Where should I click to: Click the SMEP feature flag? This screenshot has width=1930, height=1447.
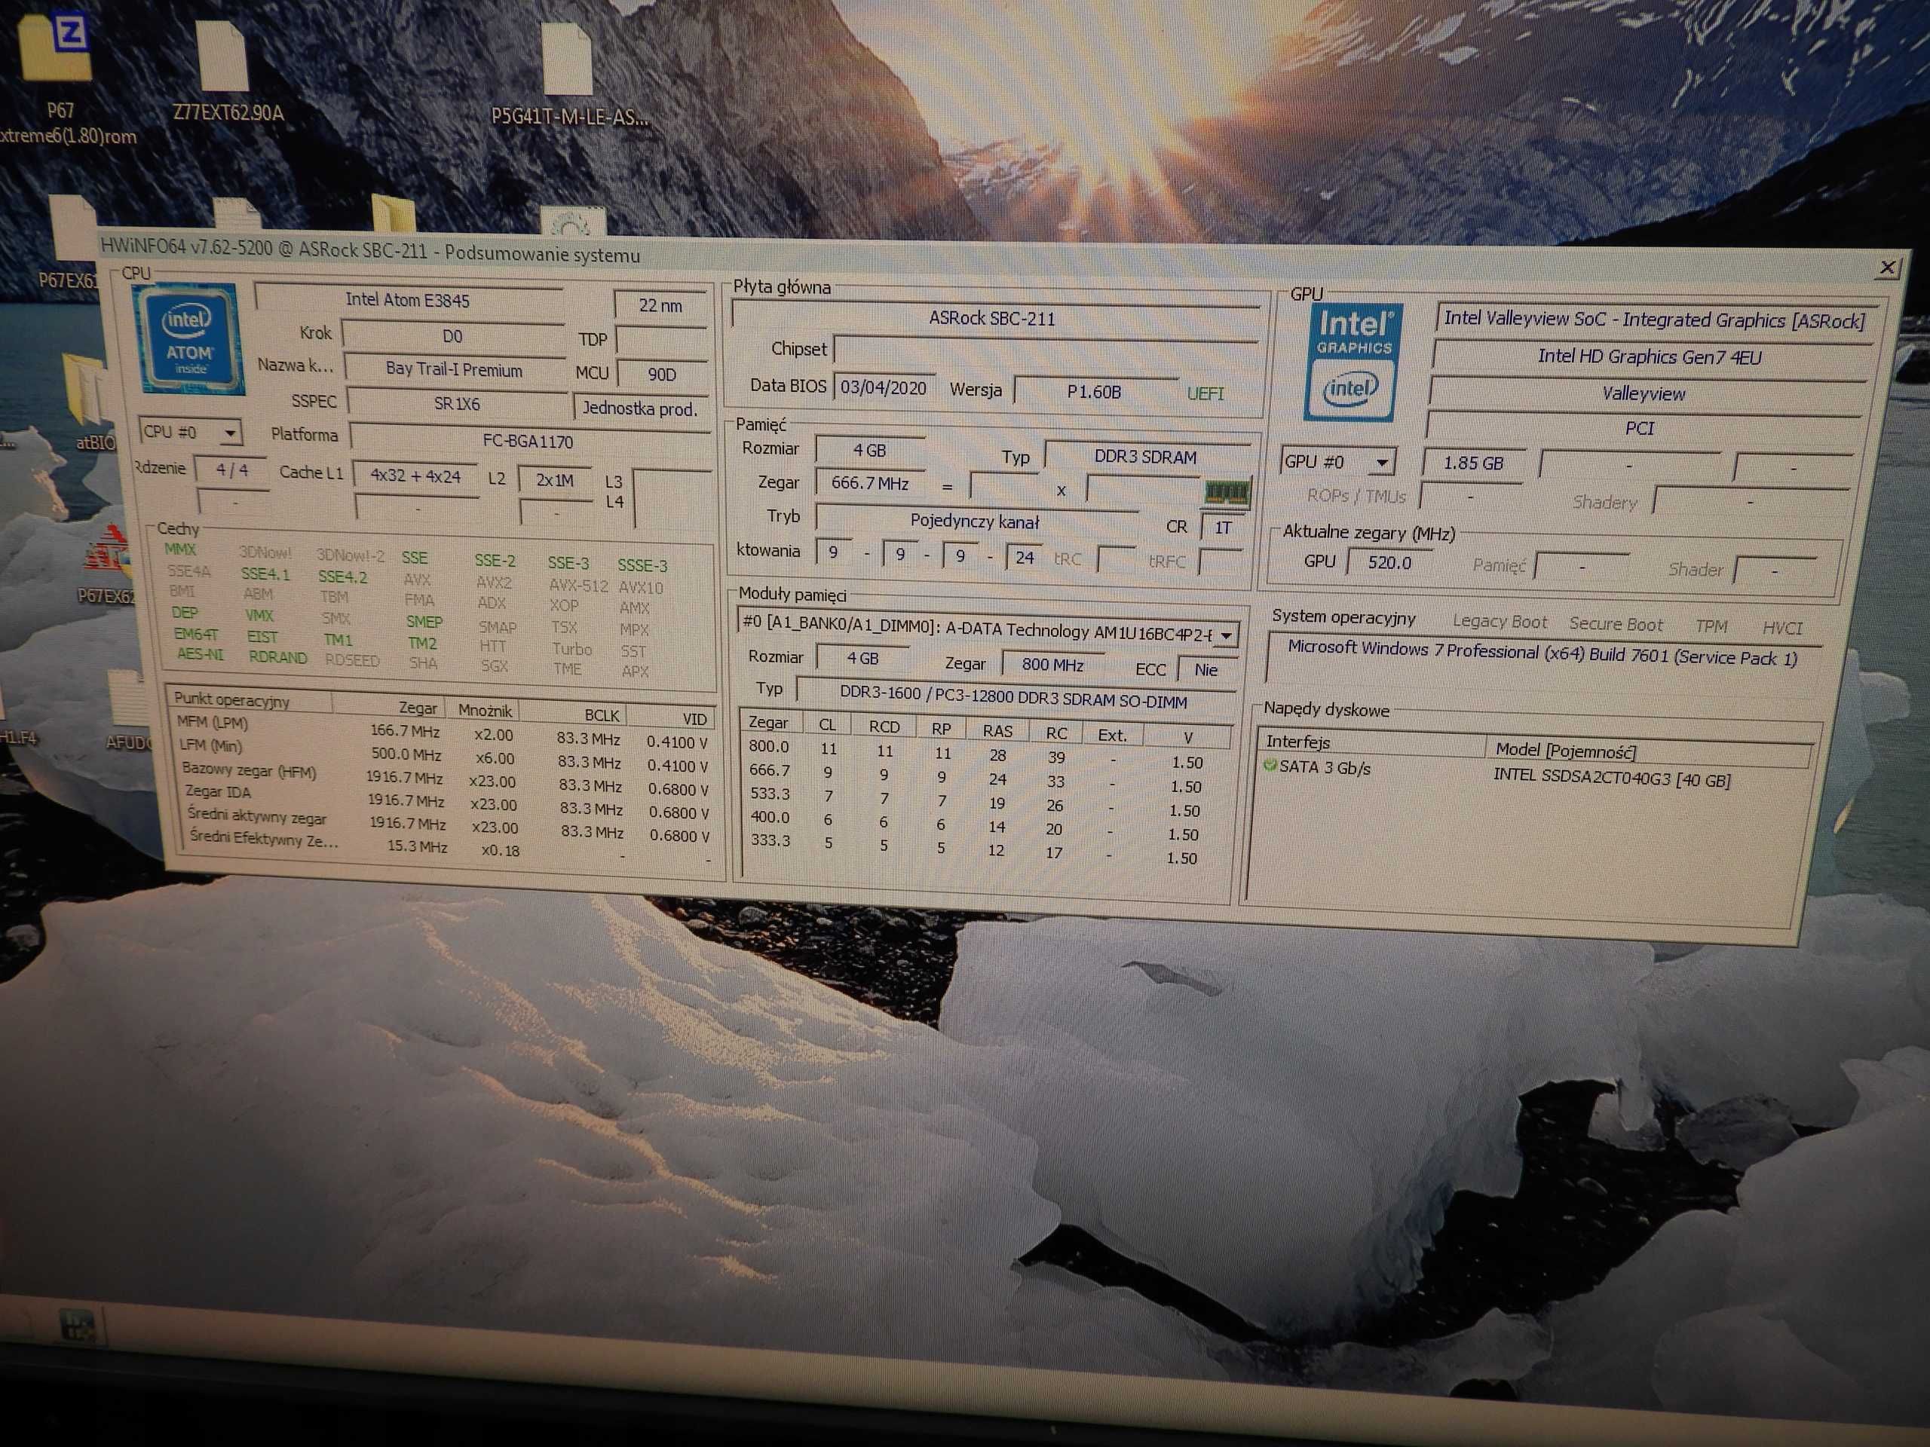[424, 622]
